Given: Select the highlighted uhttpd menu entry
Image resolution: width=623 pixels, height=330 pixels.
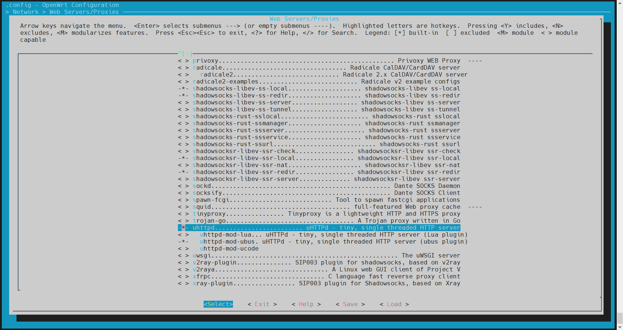Looking at the screenshot, I should pyautogui.click(x=319, y=228).
